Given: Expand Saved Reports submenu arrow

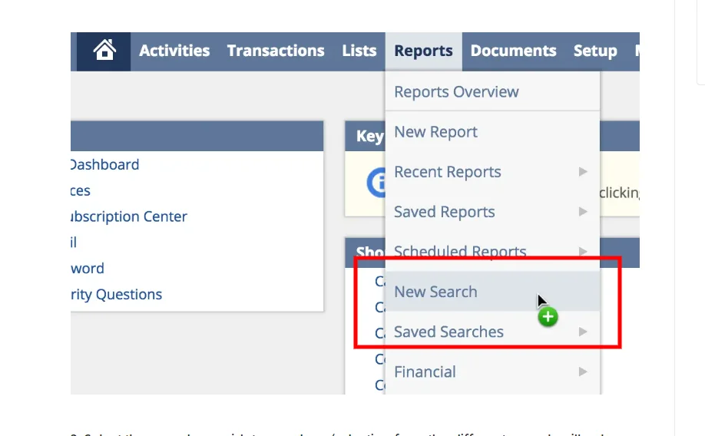Looking at the screenshot, I should click(x=583, y=212).
